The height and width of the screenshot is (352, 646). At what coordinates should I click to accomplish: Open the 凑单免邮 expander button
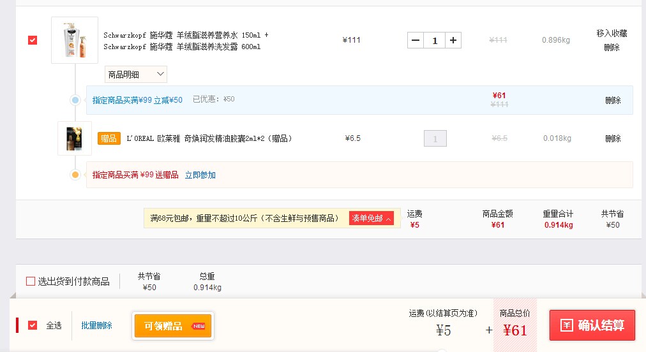tap(372, 218)
